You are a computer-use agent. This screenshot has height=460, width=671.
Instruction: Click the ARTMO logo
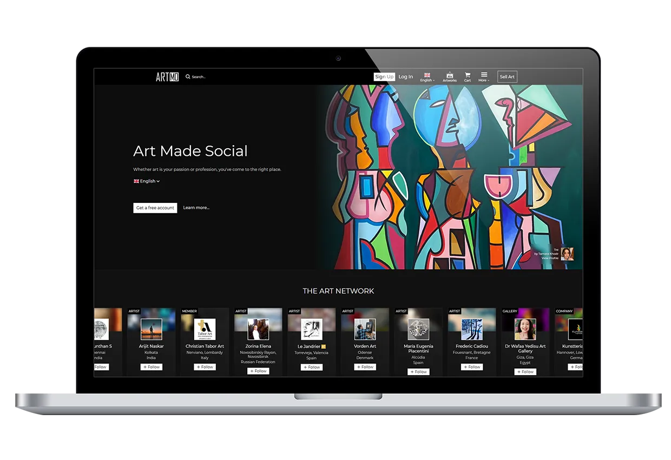tap(167, 77)
